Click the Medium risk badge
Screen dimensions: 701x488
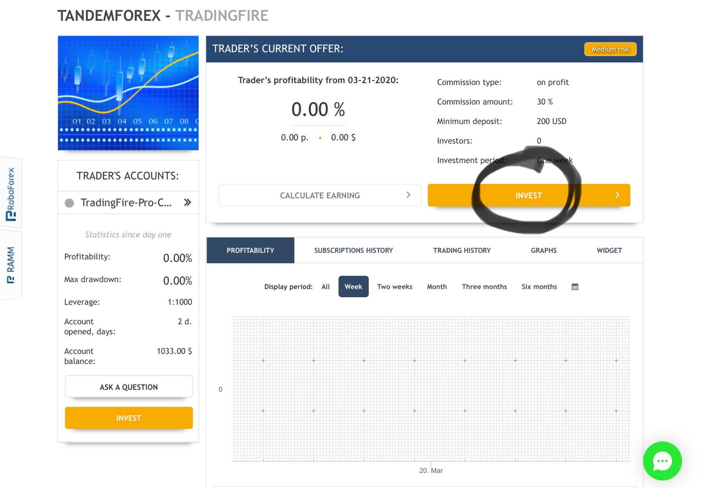coord(610,49)
